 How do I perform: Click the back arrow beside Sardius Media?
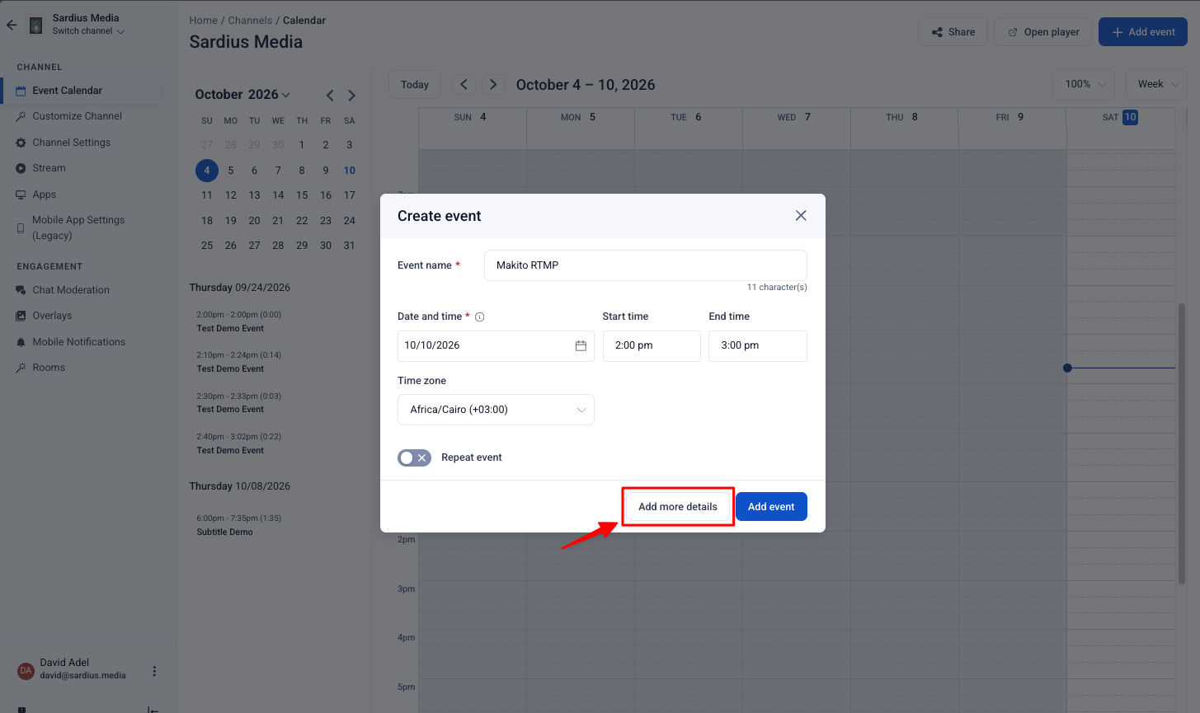(12, 25)
